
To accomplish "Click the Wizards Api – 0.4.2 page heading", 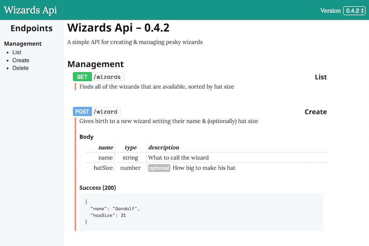I will point(118,28).
